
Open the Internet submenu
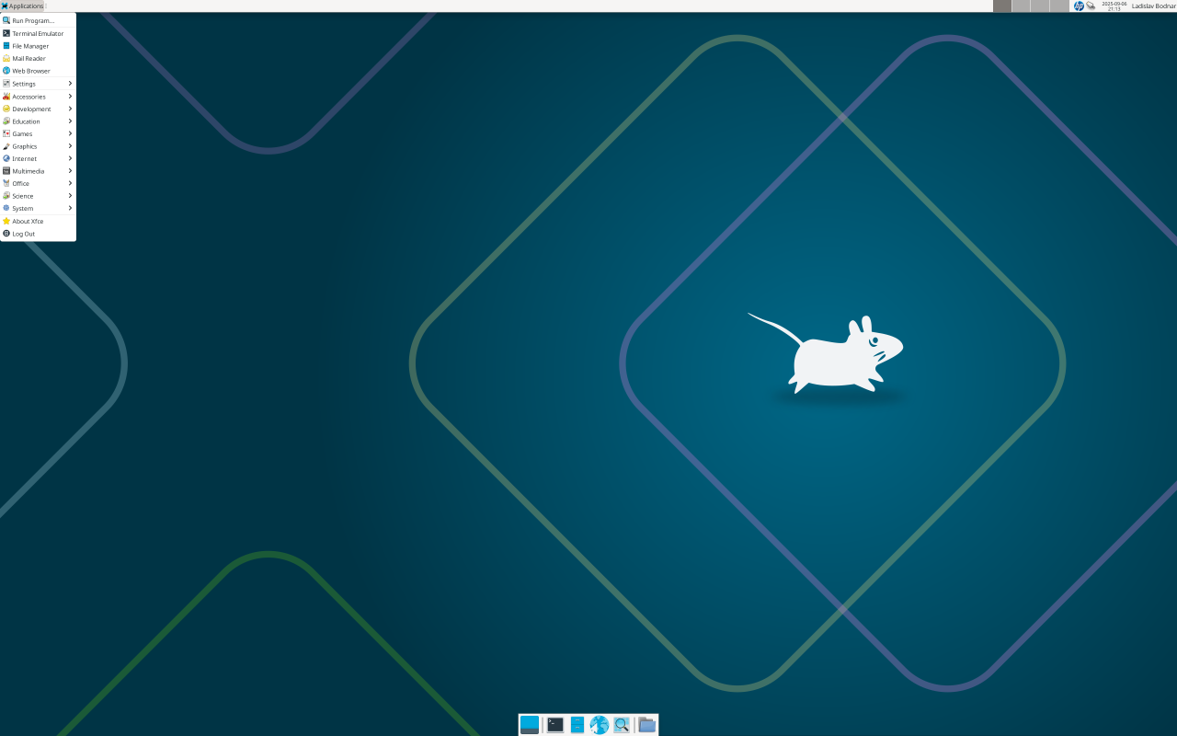(x=38, y=158)
